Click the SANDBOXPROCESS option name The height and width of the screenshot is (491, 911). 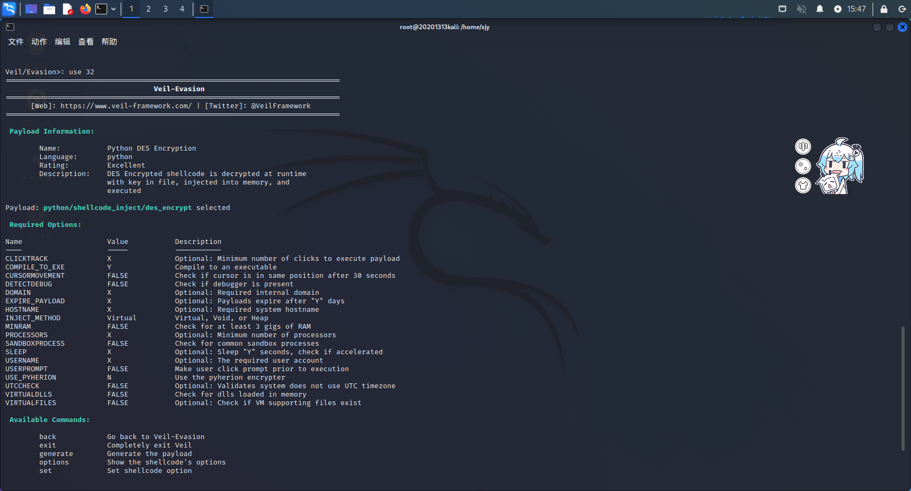coord(35,344)
